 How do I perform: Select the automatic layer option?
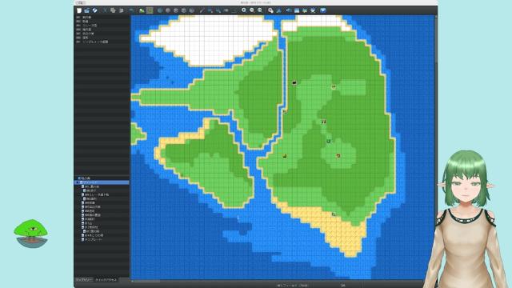tap(160, 10)
